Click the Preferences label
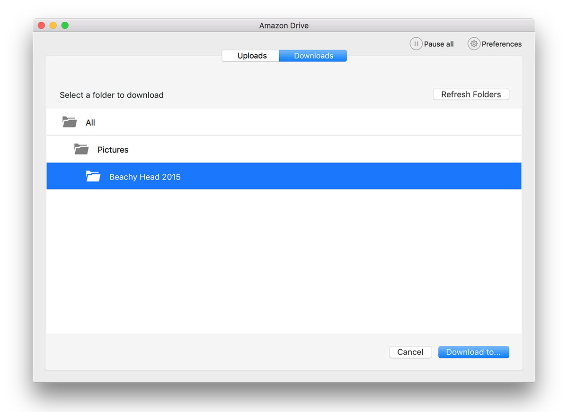The height and width of the screenshot is (412, 568). point(502,44)
